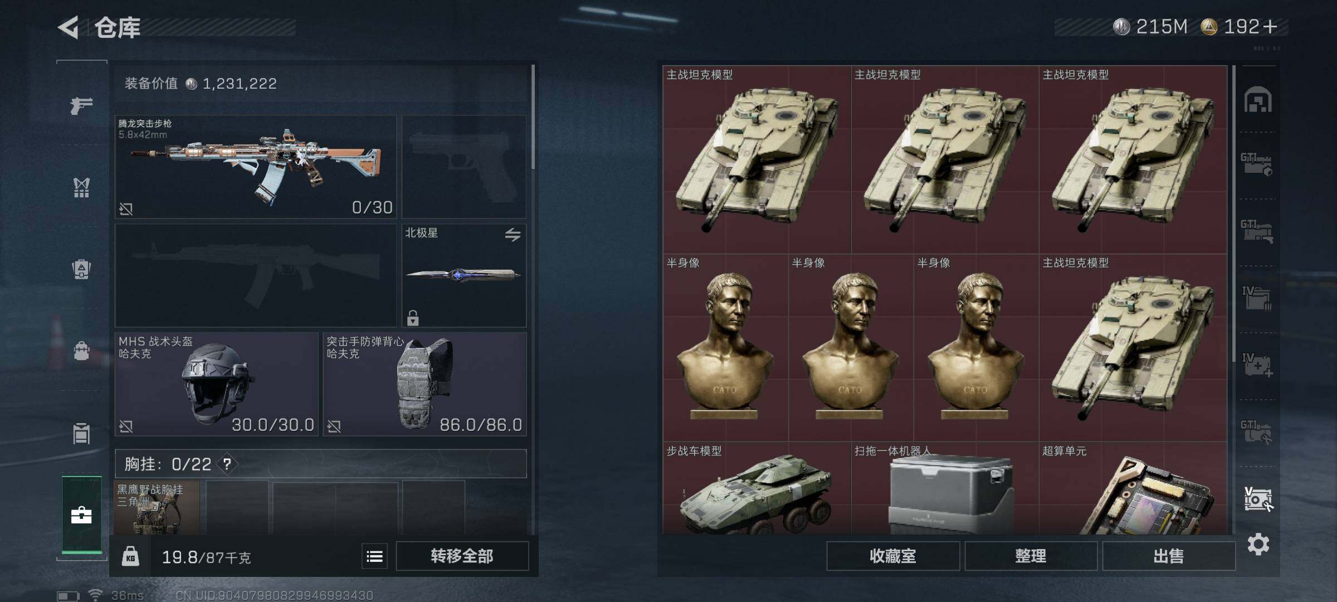Click the 转移全部 button
This screenshot has height=602, width=1337.
click(462, 556)
